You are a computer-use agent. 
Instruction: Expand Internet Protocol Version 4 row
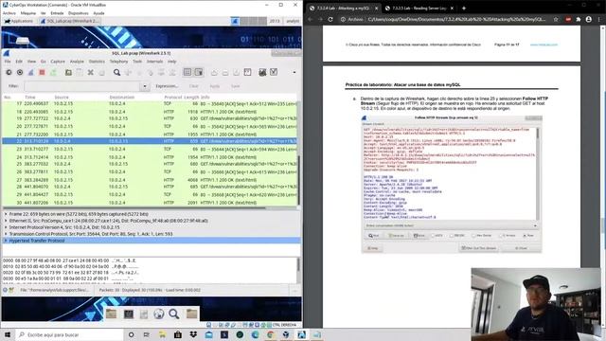pos(6,227)
